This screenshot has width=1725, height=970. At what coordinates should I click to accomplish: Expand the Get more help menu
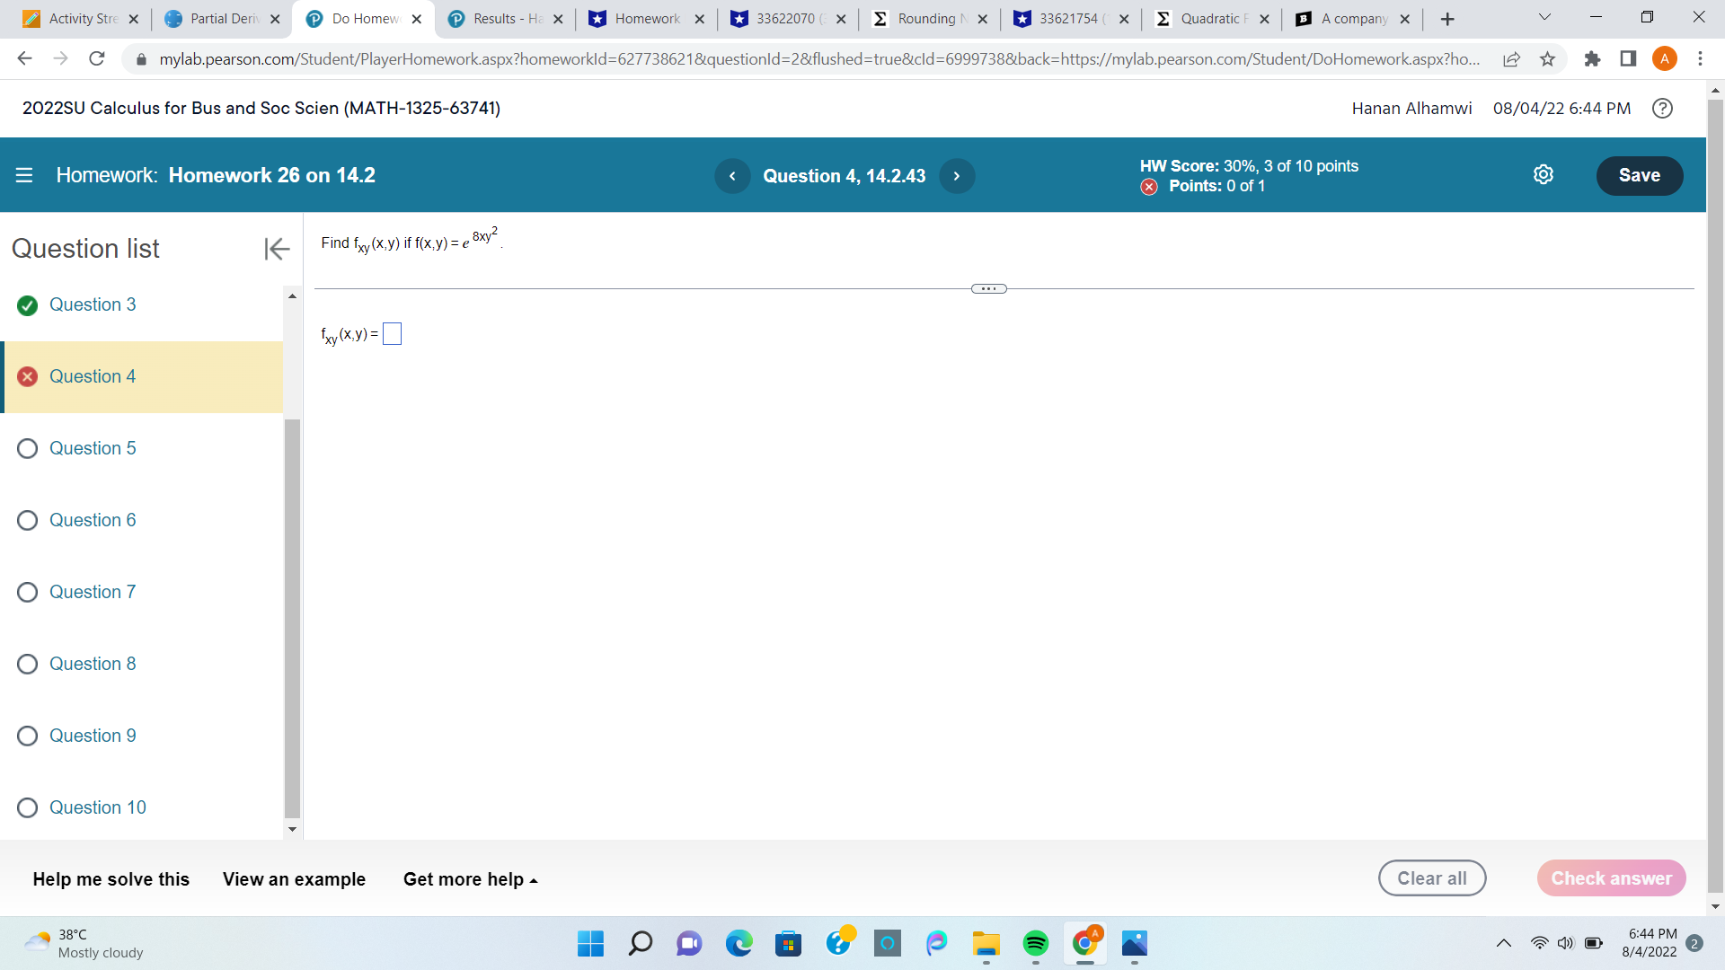[x=470, y=879]
